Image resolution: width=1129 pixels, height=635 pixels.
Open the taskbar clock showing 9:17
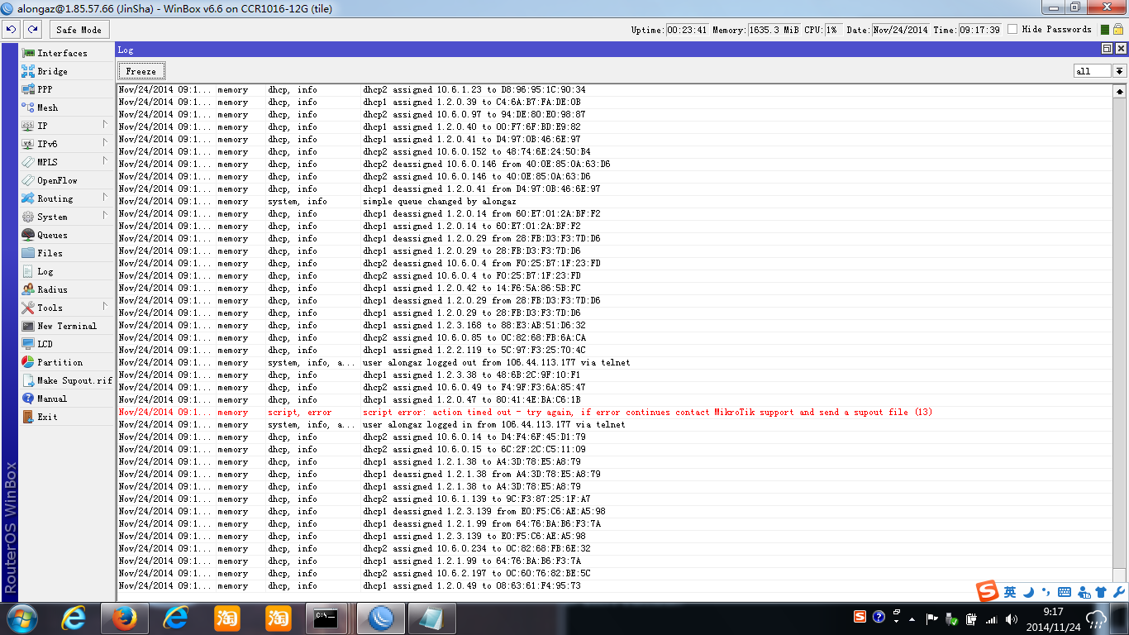click(x=1053, y=618)
